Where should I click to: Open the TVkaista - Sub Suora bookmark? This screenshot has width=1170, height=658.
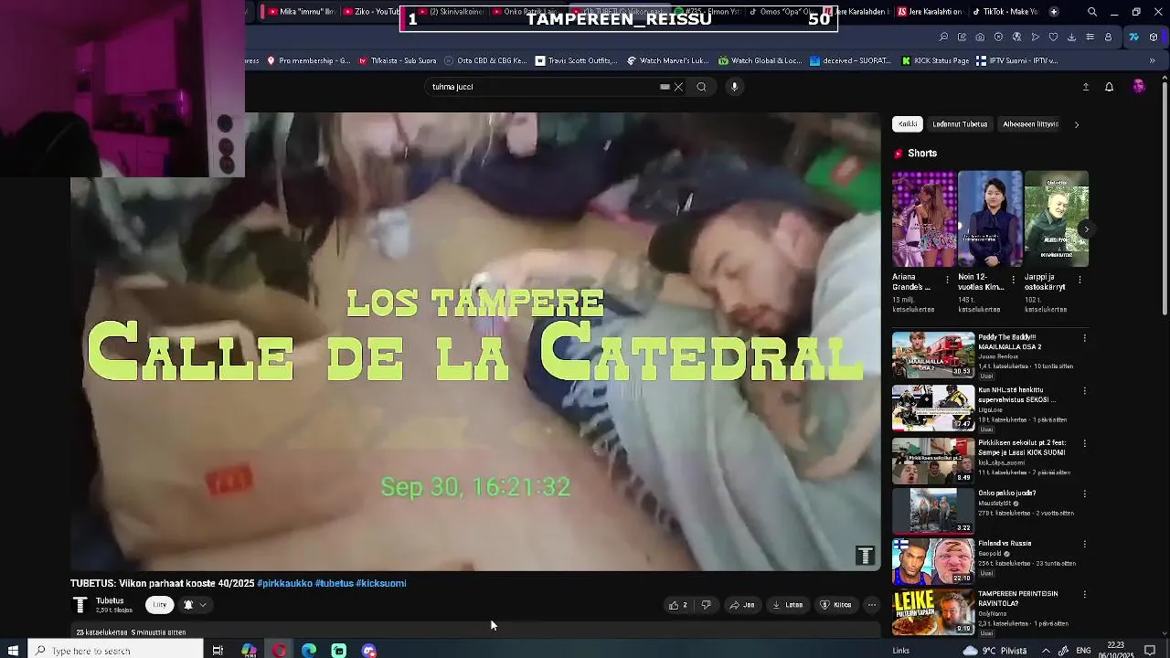397,61
